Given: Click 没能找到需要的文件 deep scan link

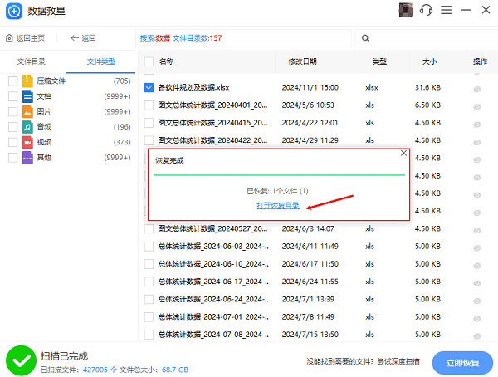Looking at the screenshot, I should 363,361.
